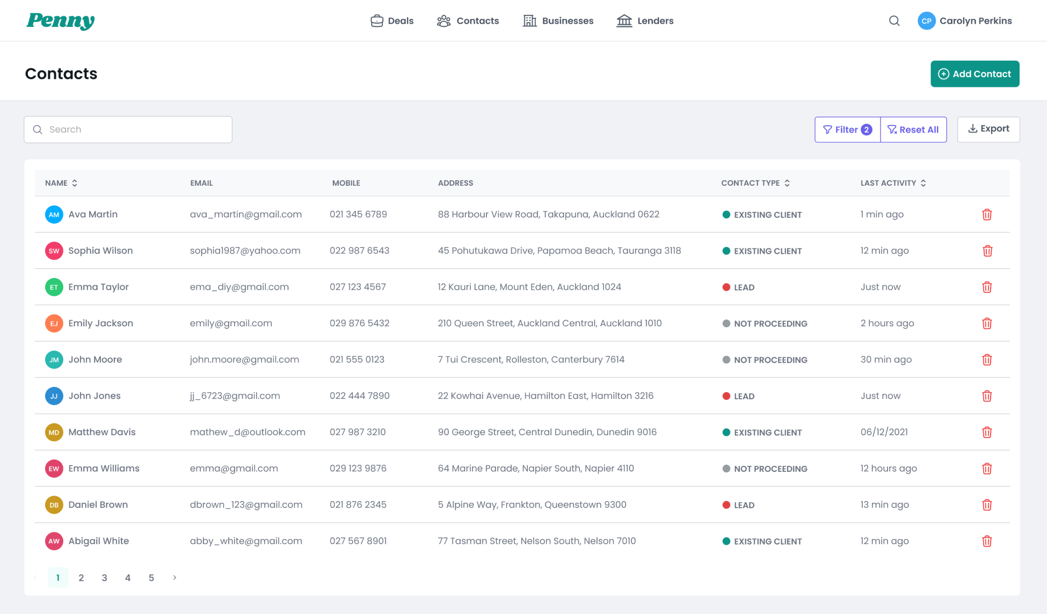The width and height of the screenshot is (1047, 614).
Task: Delete Ava Martin using the trash icon
Action: click(987, 214)
